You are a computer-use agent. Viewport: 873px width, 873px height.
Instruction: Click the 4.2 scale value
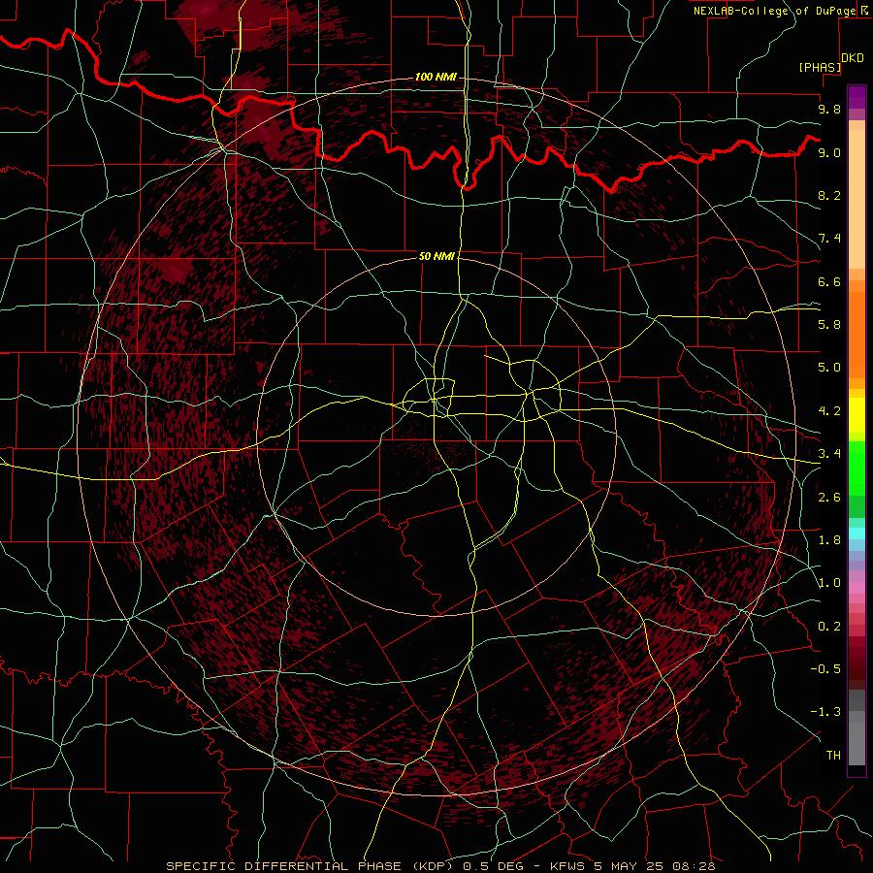pos(829,411)
